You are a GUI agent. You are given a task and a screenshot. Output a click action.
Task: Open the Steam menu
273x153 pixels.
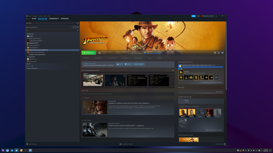pyautogui.click(x=29, y=16)
